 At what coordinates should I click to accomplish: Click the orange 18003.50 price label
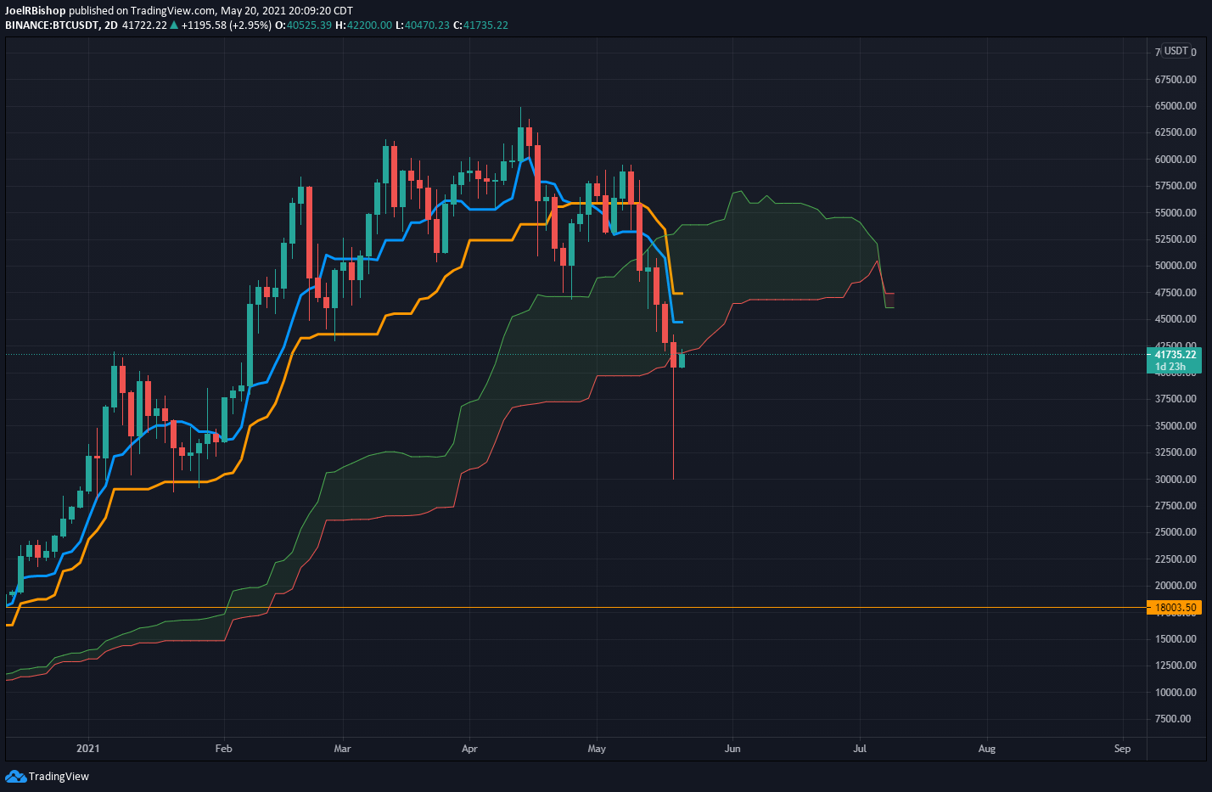tap(1175, 608)
